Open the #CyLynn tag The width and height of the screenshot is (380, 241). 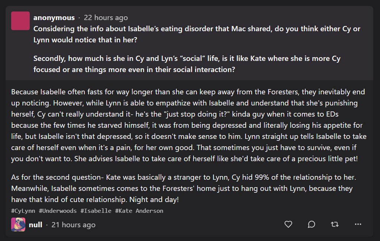(x=23, y=211)
